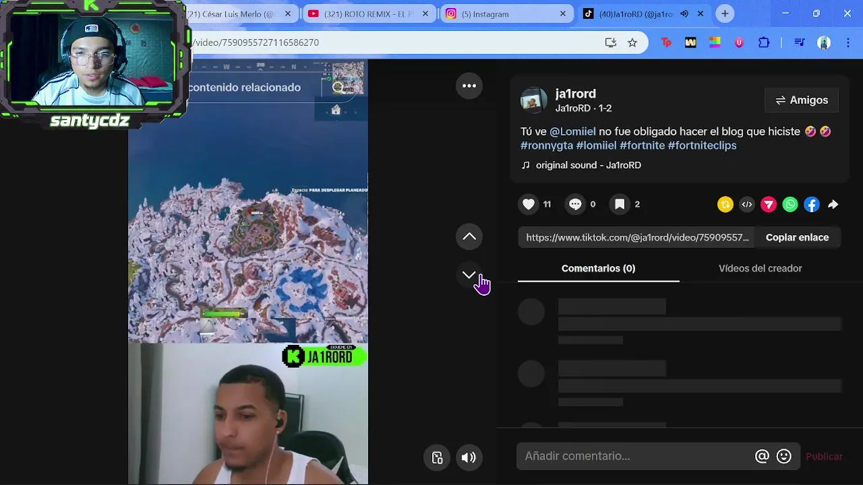Save video with the bookmark icon
The width and height of the screenshot is (863, 485).
tap(620, 204)
